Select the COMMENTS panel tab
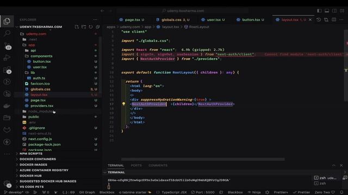 pyautogui.click(x=158, y=165)
